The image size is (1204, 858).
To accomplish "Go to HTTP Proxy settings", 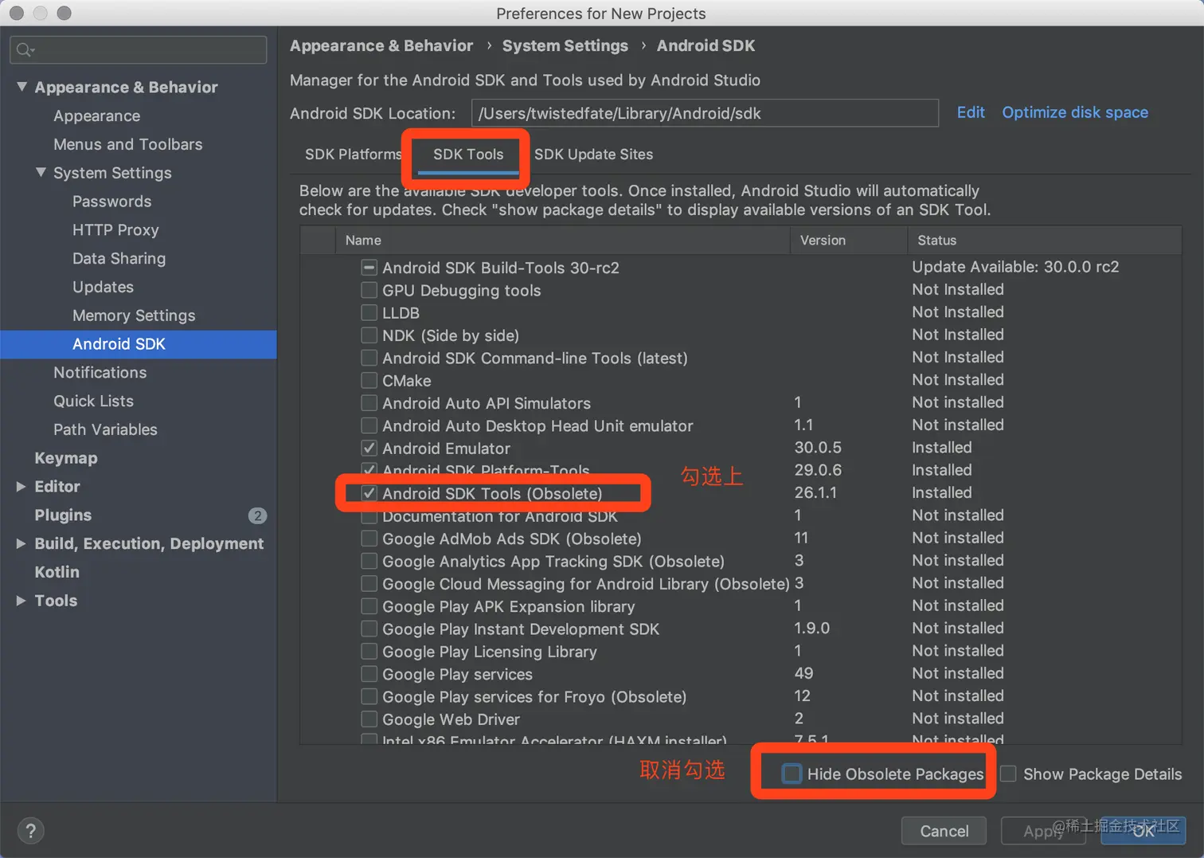I will click(x=115, y=229).
